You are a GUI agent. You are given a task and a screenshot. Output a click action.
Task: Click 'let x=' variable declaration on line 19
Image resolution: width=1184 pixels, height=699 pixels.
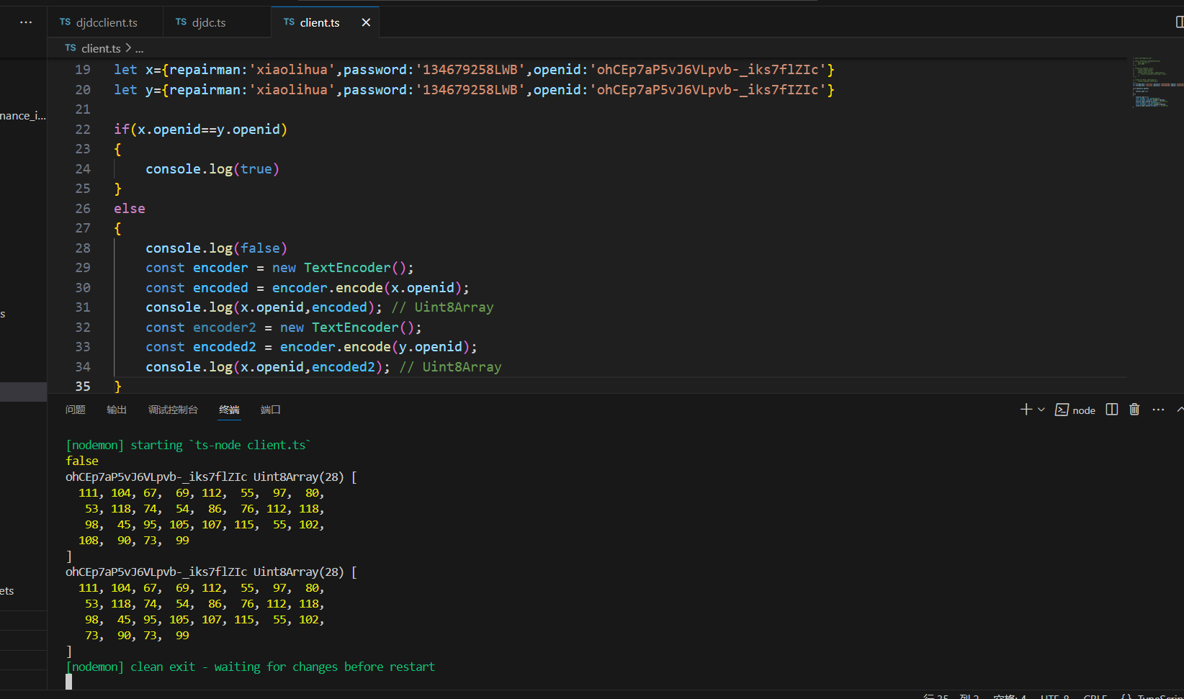coord(138,70)
